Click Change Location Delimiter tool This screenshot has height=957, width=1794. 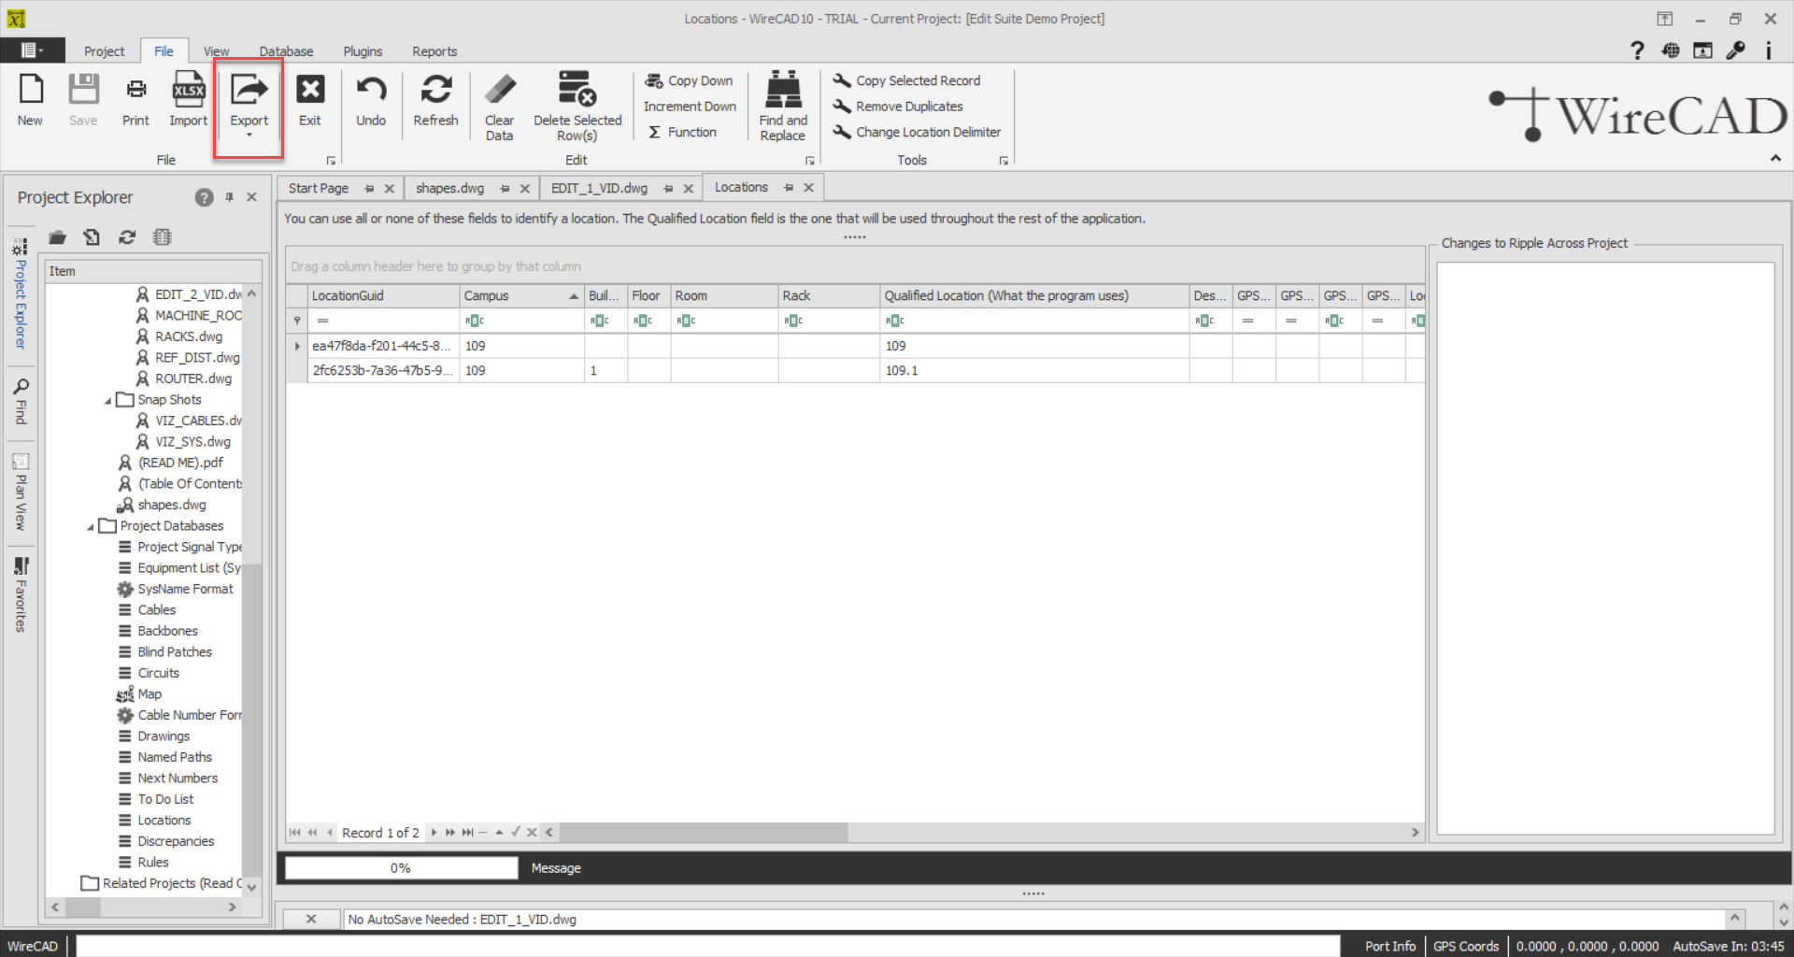pos(917,133)
